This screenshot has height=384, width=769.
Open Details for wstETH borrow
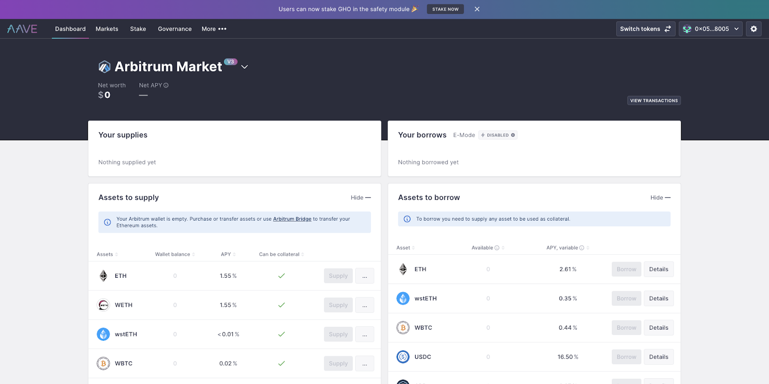point(658,298)
